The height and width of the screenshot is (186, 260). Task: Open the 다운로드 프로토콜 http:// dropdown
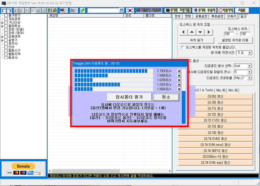click(x=250, y=78)
